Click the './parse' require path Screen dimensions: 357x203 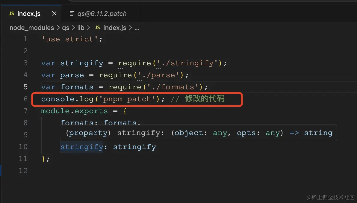click(159, 75)
